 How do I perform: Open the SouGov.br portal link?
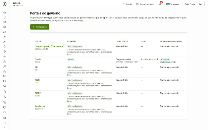[x=40, y=106]
